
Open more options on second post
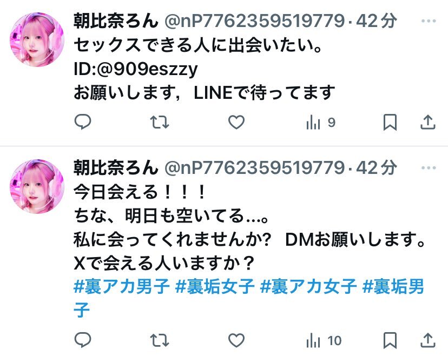tap(429, 168)
